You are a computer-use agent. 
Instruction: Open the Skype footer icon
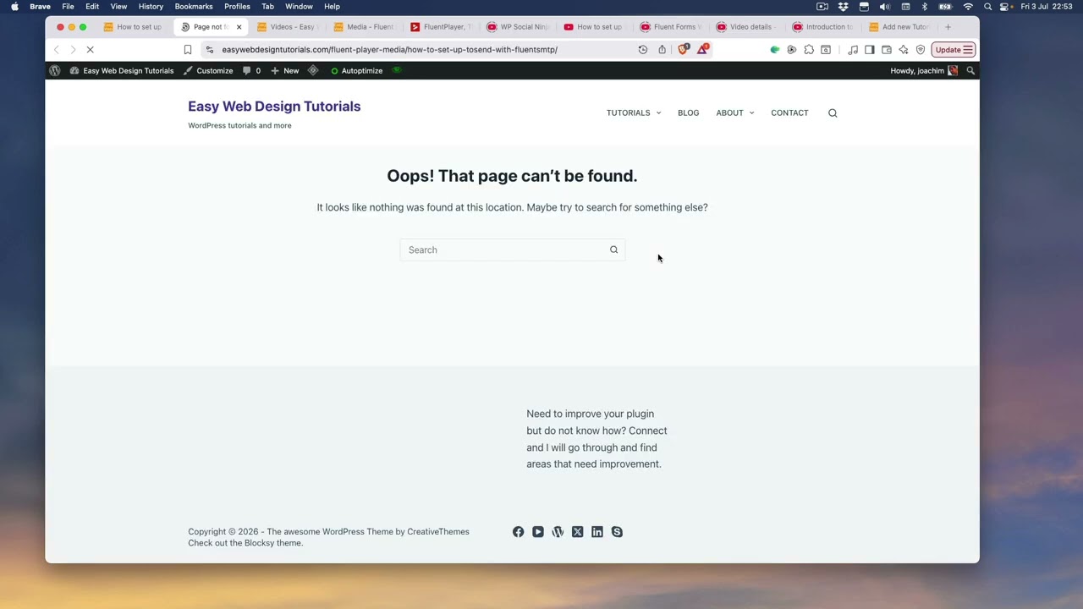click(x=617, y=532)
